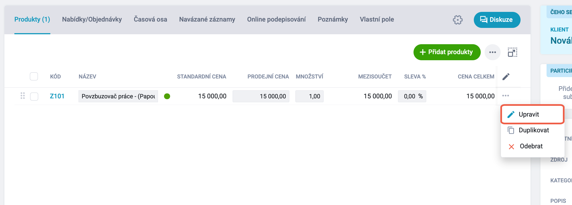The width and height of the screenshot is (572, 205).
Task: Open settings gear next to Diskuze
Action: pyautogui.click(x=458, y=20)
